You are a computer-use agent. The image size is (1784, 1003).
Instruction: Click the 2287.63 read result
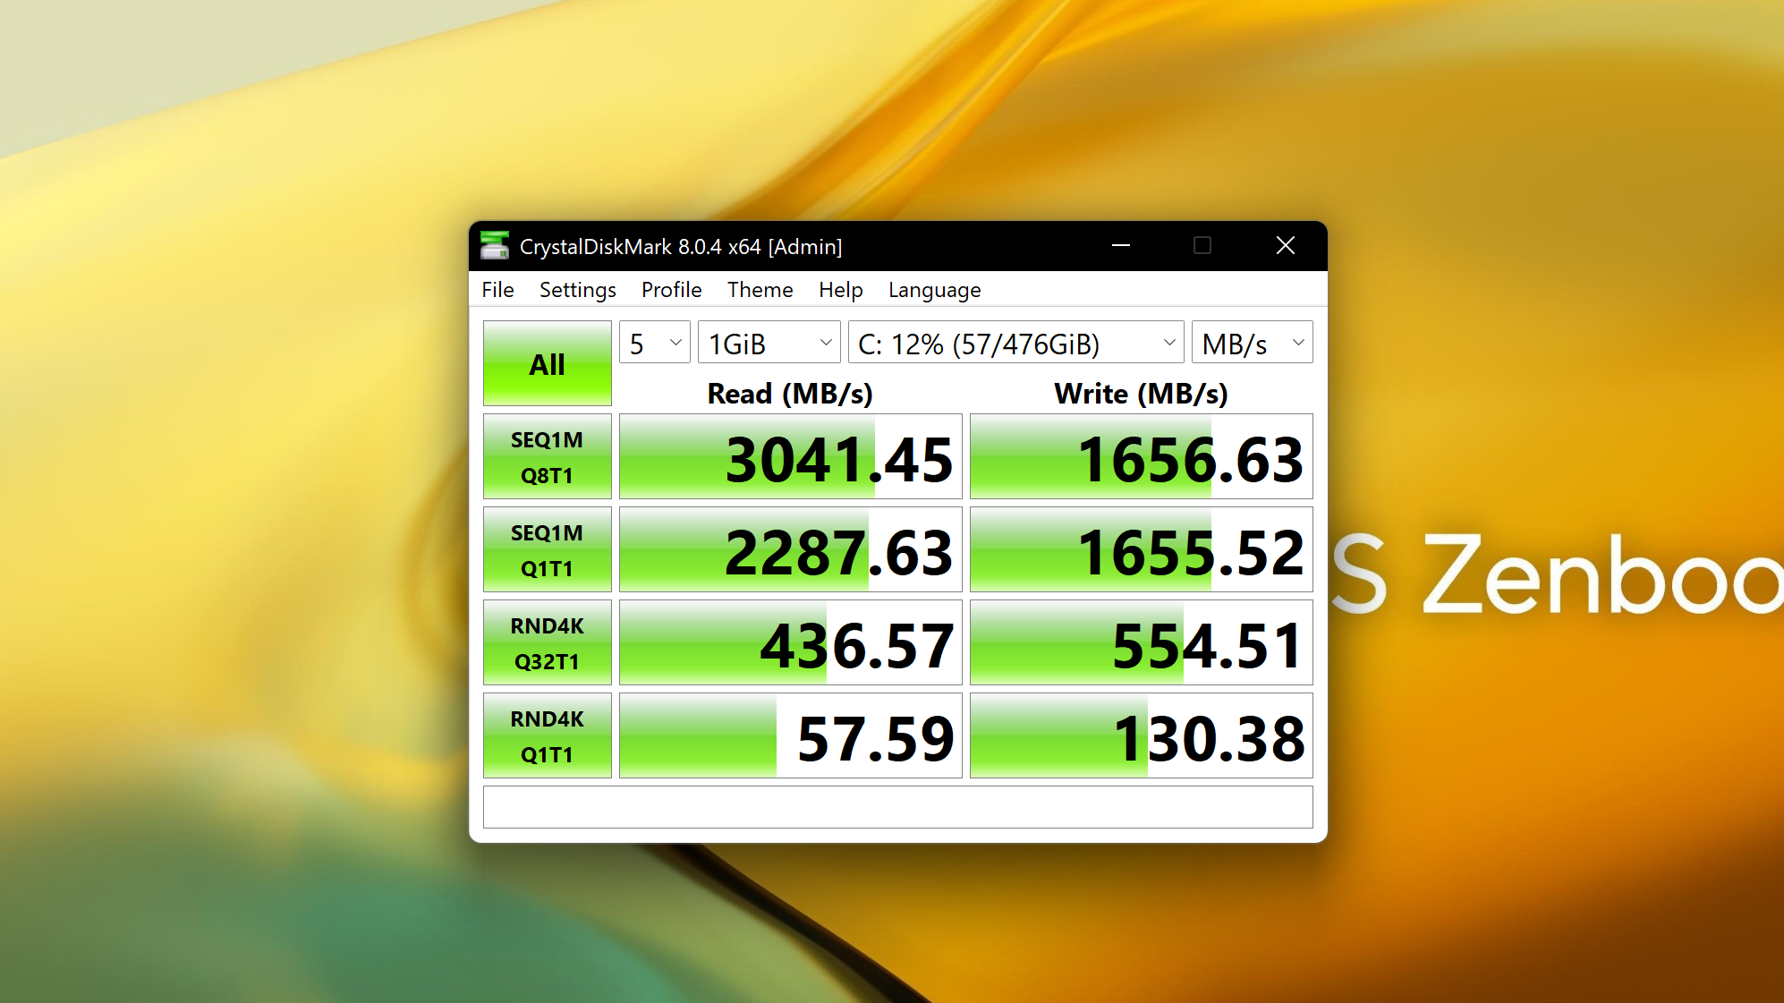[x=791, y=549]
